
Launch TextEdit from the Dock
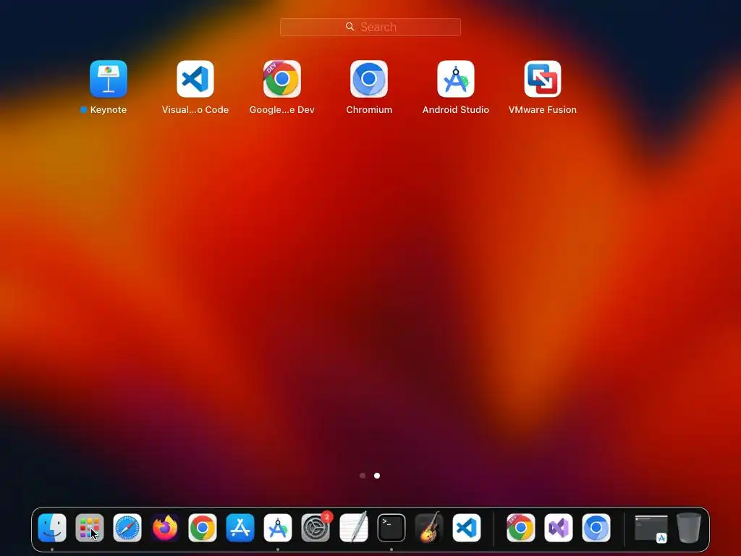coord(353,528)
